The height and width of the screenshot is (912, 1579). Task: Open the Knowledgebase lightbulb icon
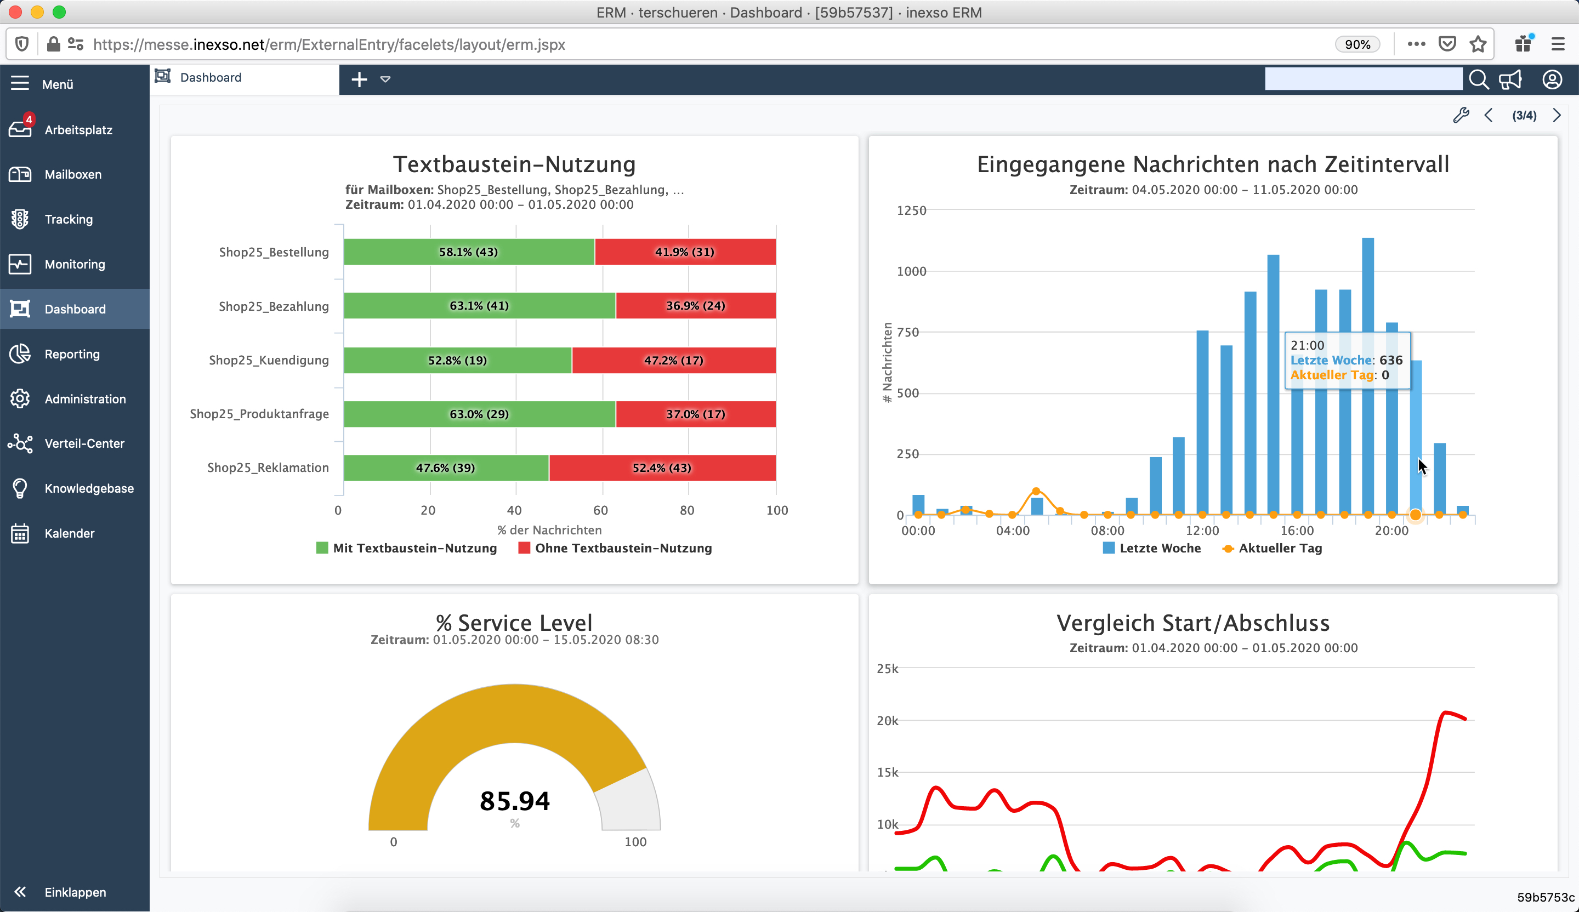click(21, 488)
